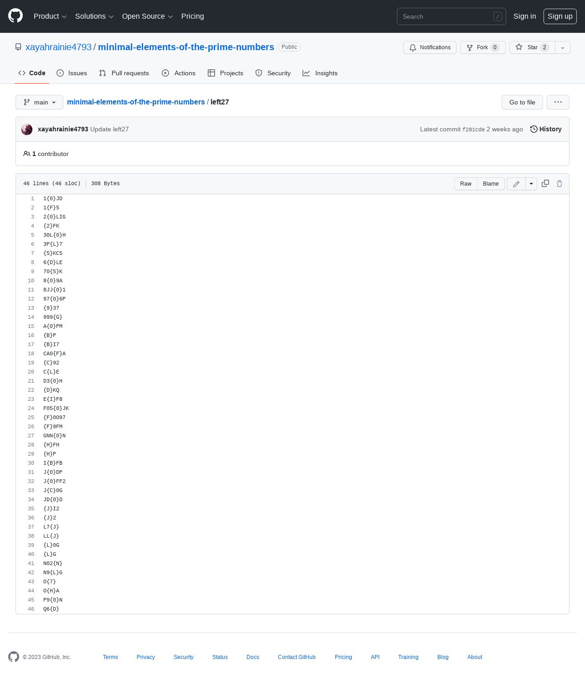This screenshot has width=585, height=685.
Task: Open the Status footer link
Action: click(220, 657)
